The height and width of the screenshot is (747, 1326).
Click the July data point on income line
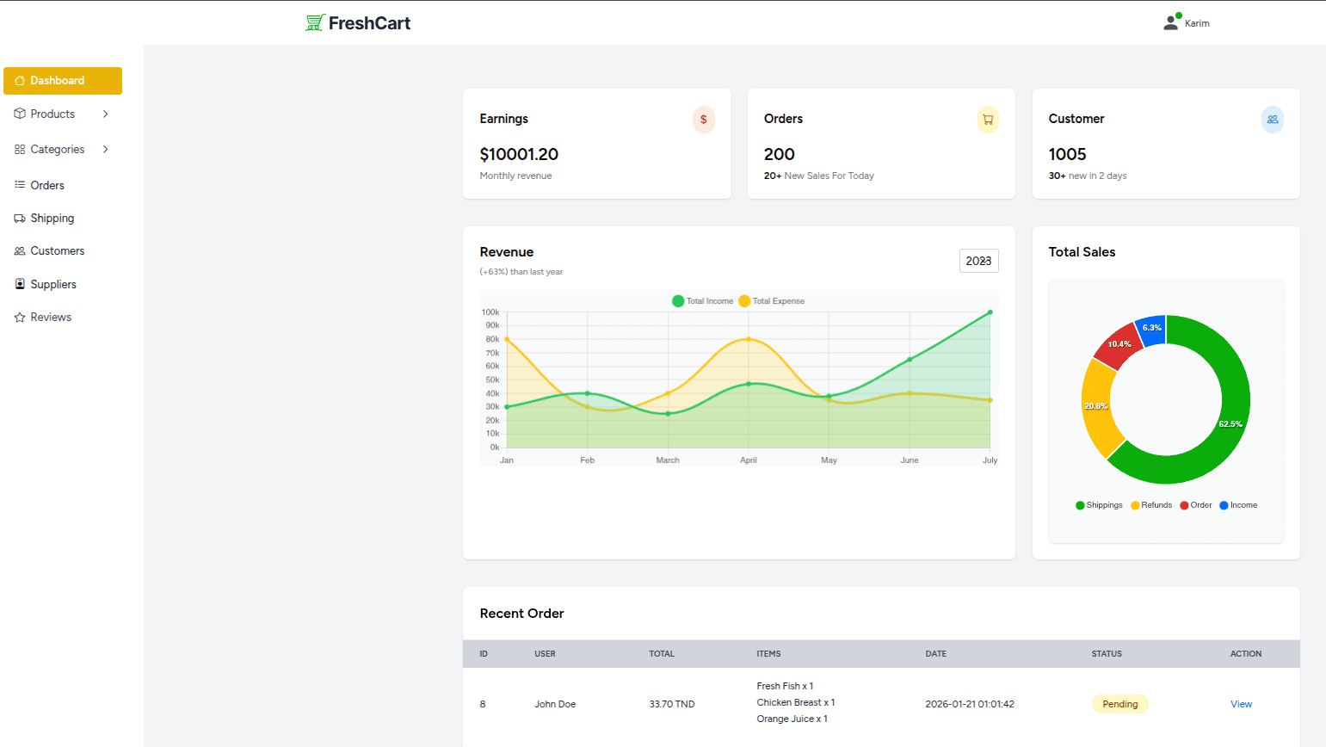pyautogui.click(x=990, y=312)
